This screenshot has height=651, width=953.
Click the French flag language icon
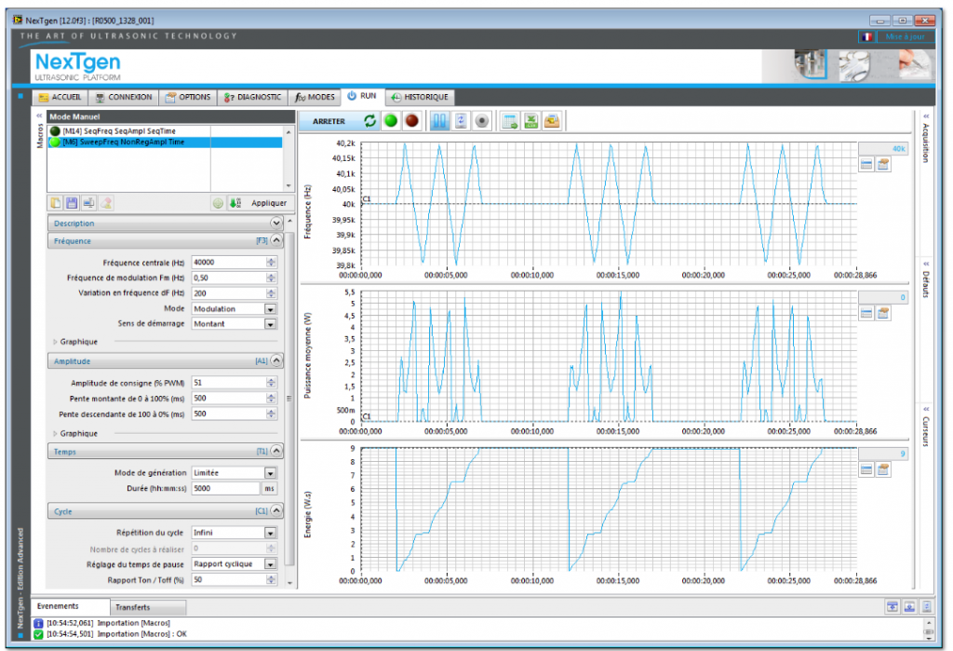click(866, 36)
